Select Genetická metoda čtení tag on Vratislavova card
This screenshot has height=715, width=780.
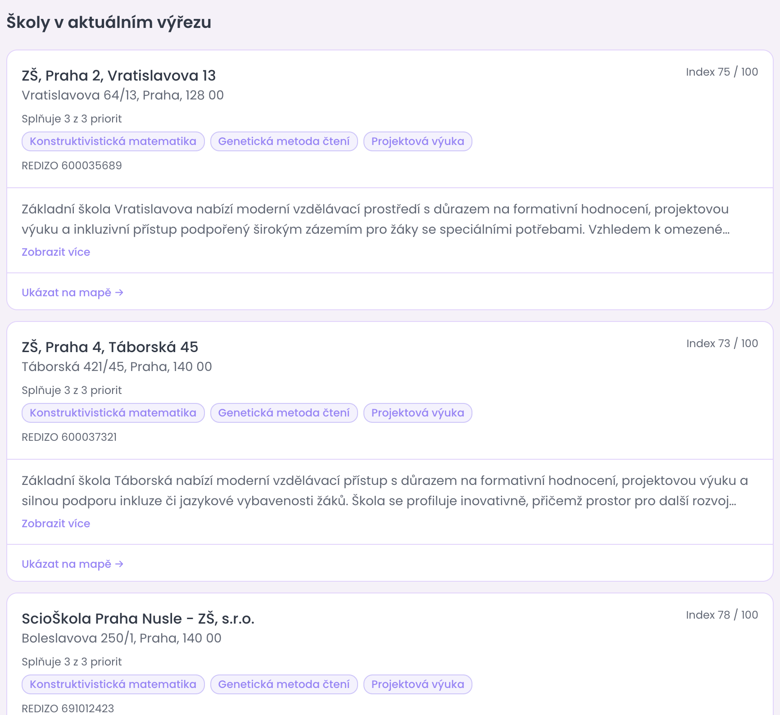point(284,141)
